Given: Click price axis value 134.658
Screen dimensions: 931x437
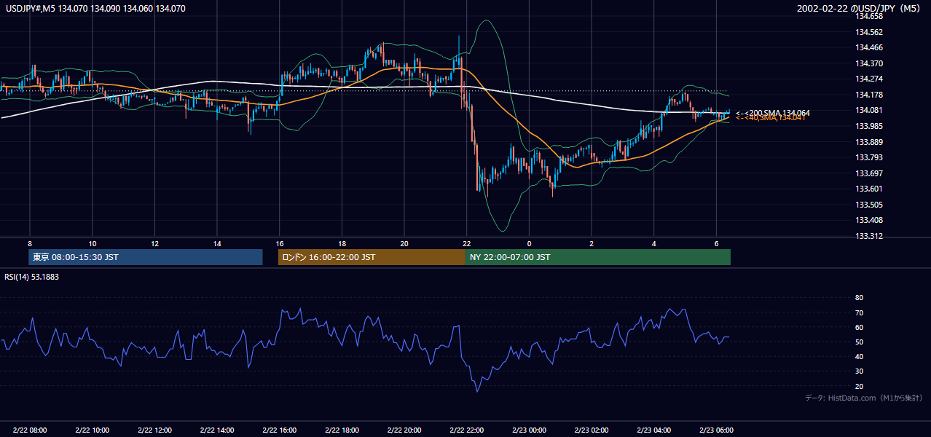Looking at the screenshot, I should pos(868,16).
